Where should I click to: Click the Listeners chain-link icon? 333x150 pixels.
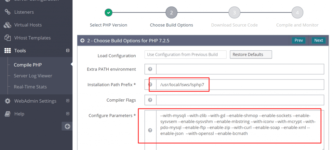(x=8, y=12)
